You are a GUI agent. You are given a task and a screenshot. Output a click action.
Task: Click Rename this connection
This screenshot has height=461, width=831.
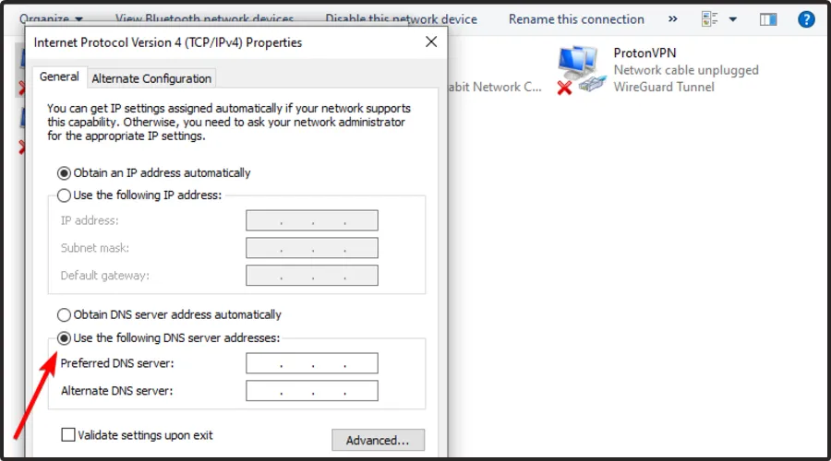[576, 18]
